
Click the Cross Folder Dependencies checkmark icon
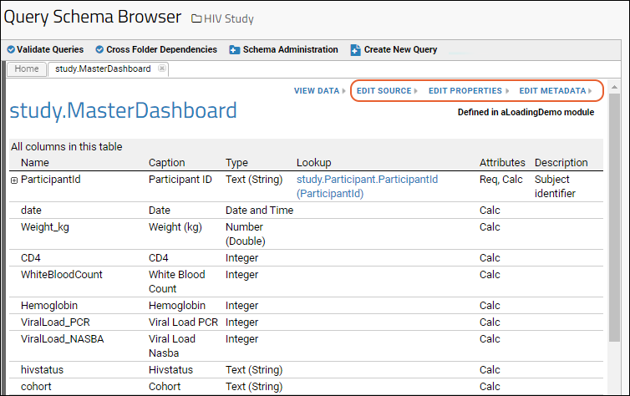tap(100, 50)
